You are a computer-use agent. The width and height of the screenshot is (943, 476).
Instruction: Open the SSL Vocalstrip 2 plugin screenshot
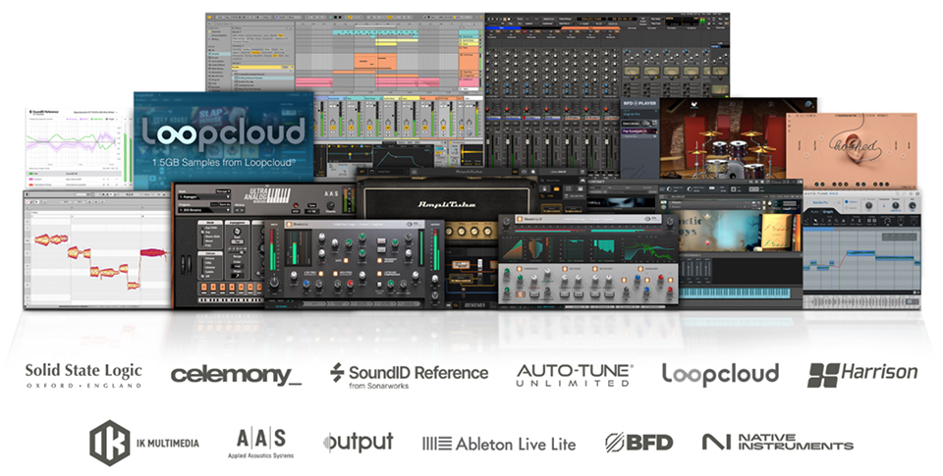[x=588, y=261]
